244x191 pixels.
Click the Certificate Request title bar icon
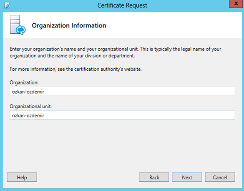click(x=7, y=5)
